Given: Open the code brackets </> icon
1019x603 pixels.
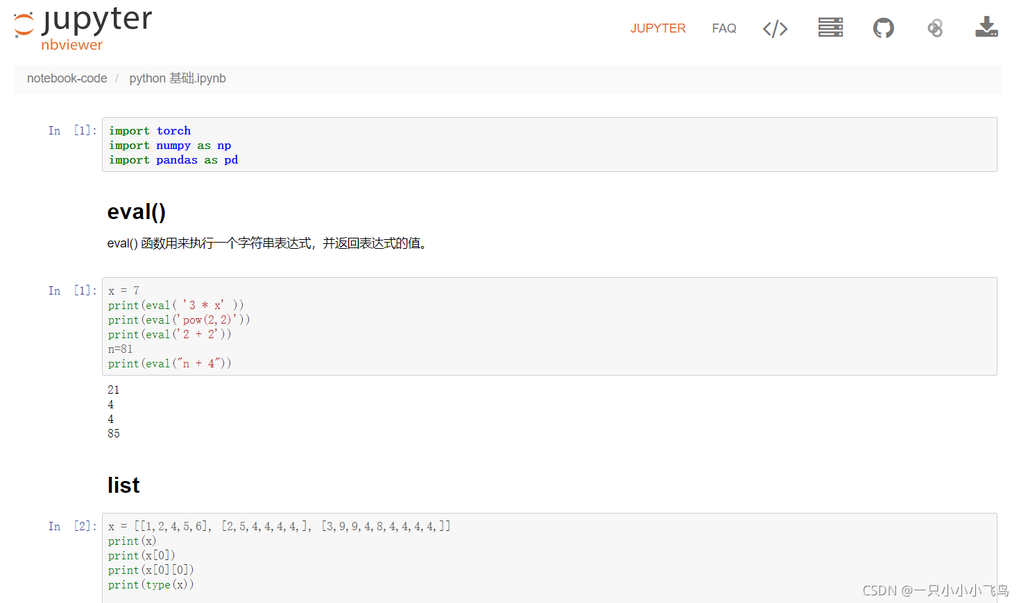Looking at the screenshot, I should tap(775, 28).
